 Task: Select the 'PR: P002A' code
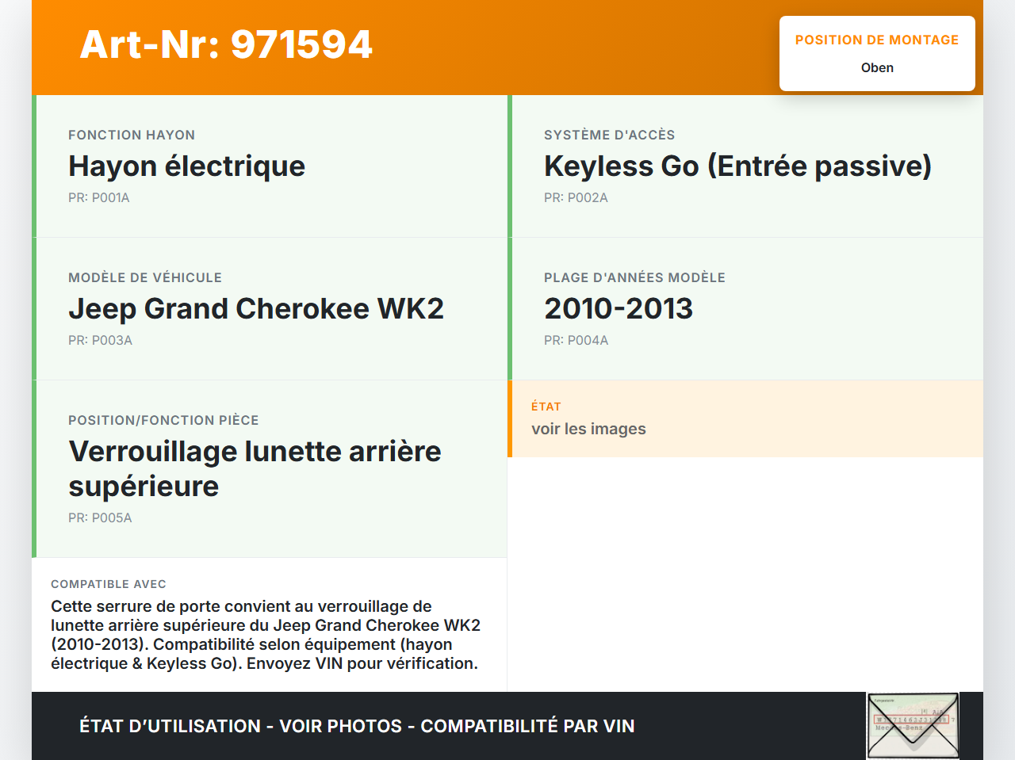(576, 198)
